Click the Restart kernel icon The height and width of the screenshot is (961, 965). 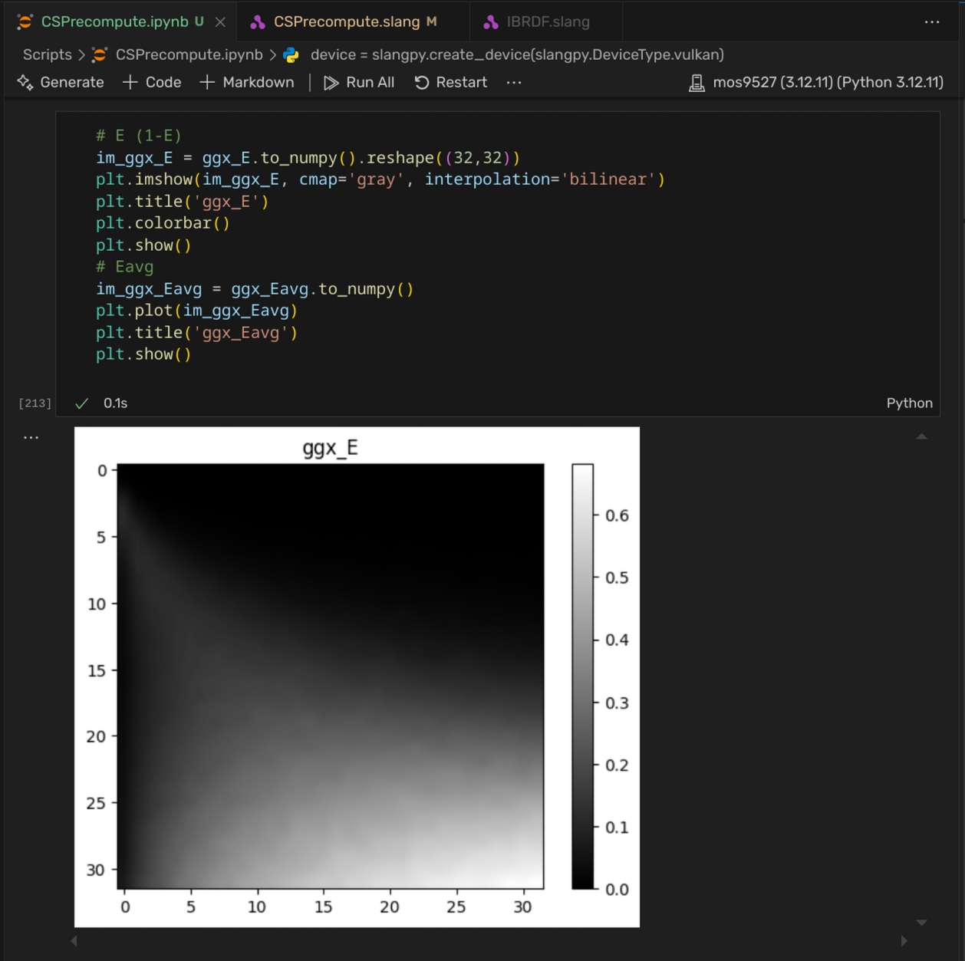click(423, 82)
